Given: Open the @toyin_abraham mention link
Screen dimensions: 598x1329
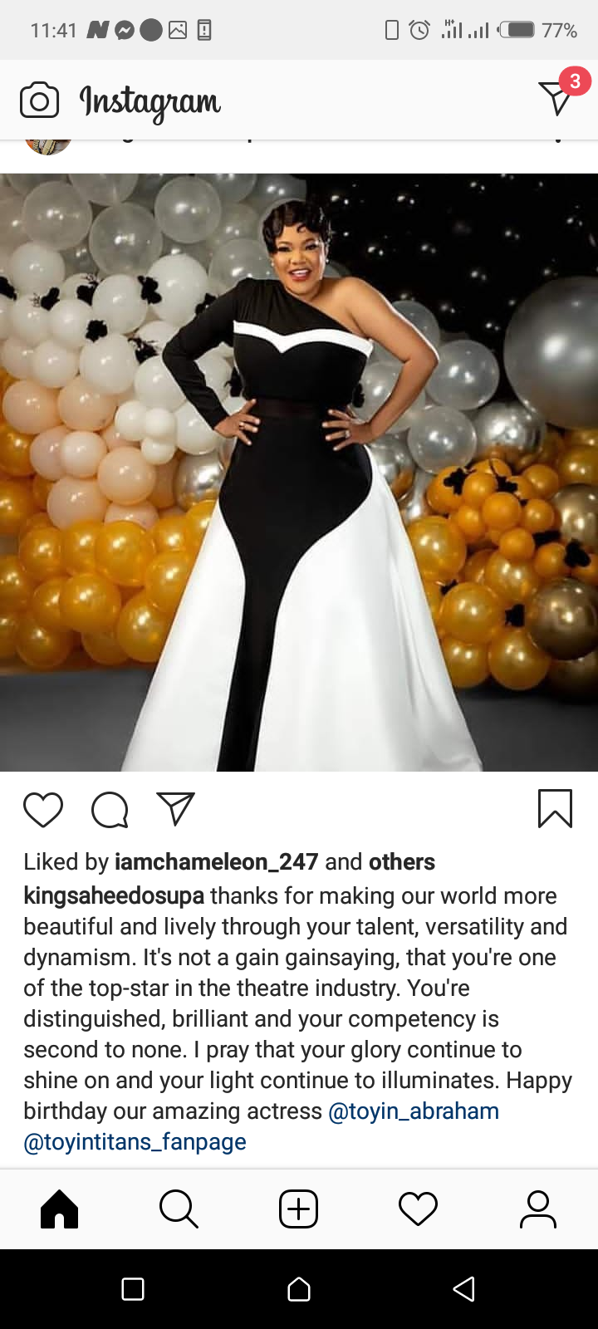Looking at the screenshot, I should click(x=414, y=1111).
